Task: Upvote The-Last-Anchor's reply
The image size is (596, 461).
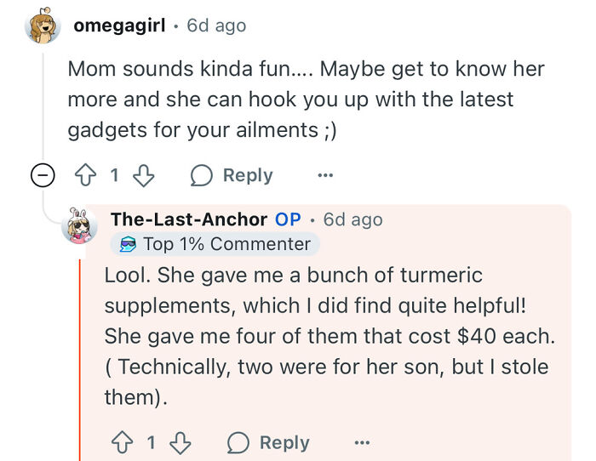Action: pos(123,443)
